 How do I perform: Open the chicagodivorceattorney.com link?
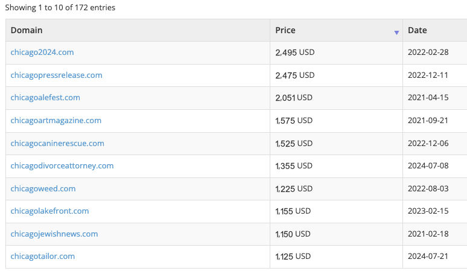point(62,166)
